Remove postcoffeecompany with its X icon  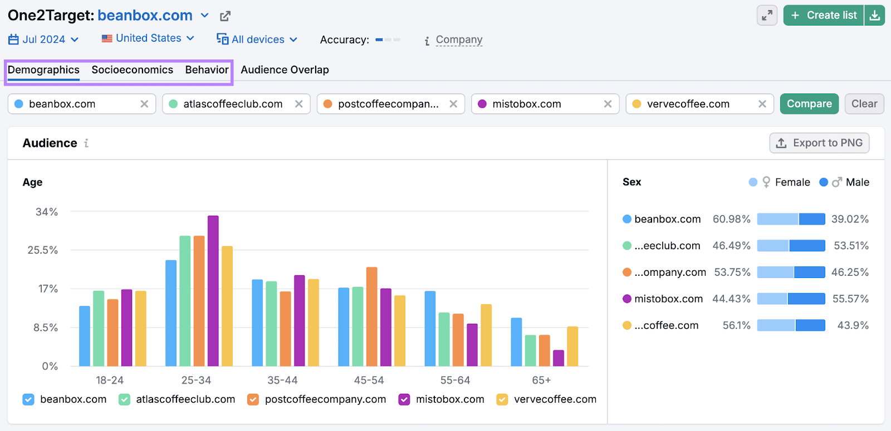coord(453,104)
